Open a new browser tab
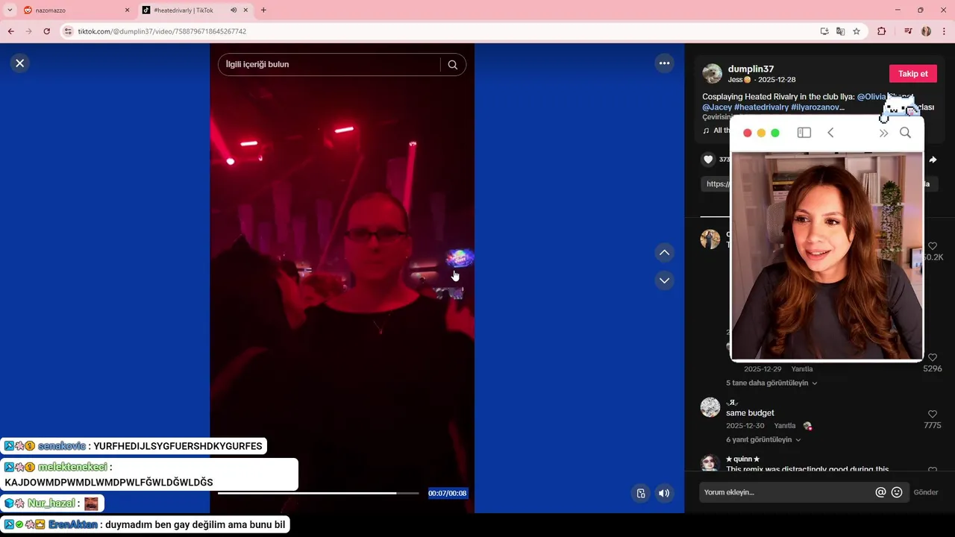 click(x=263, y=10)
